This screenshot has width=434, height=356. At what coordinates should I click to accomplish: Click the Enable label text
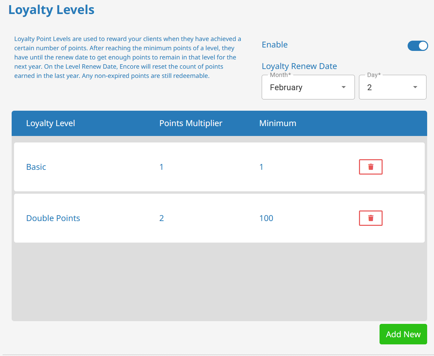(274, 45)
